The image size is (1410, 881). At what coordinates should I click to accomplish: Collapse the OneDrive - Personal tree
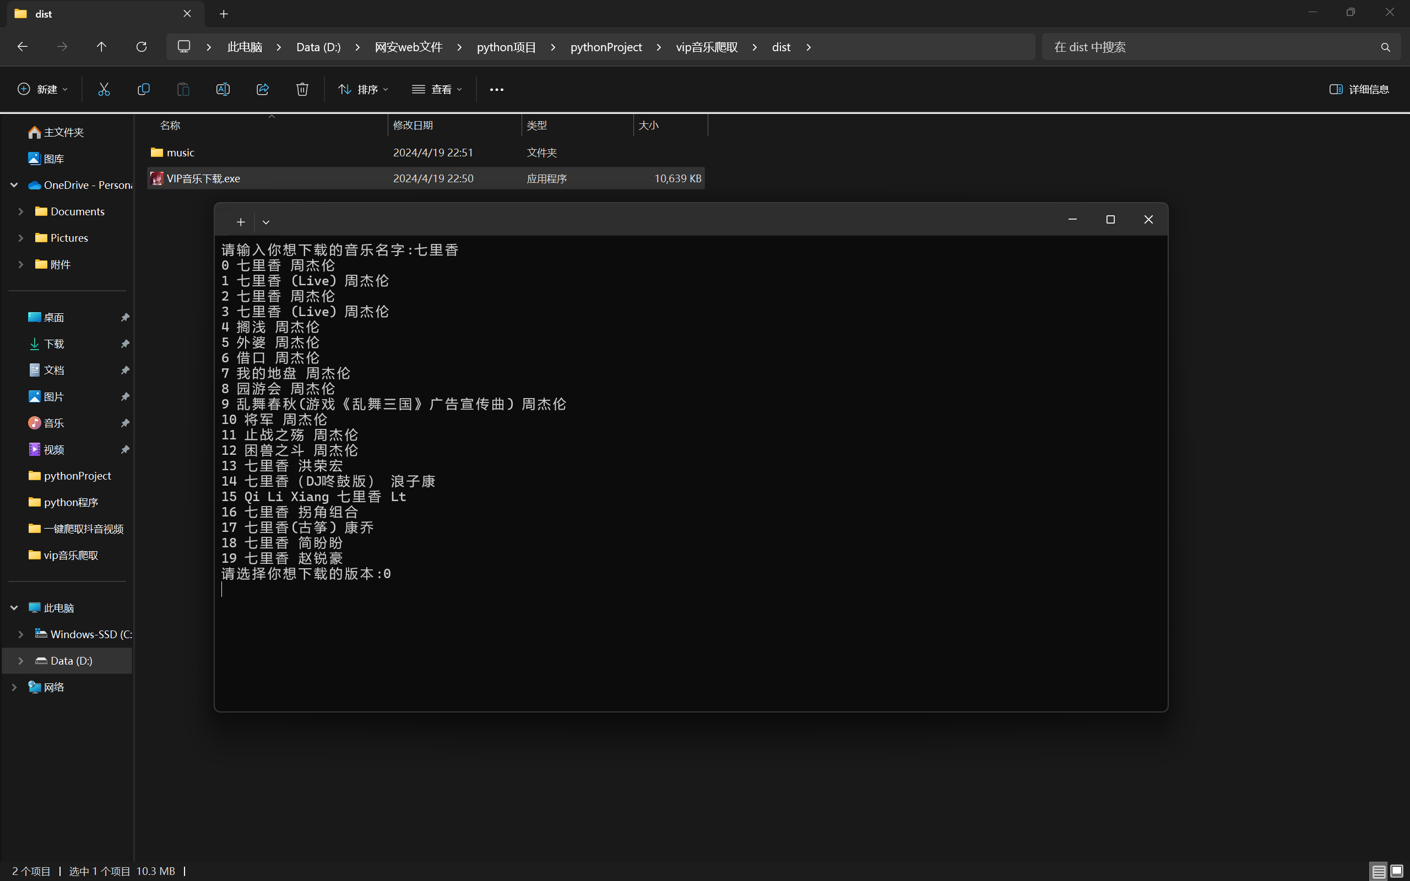14,186
